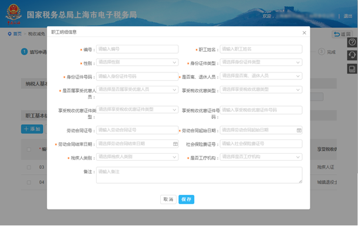Open the customer service headset icon

(352, 55)
